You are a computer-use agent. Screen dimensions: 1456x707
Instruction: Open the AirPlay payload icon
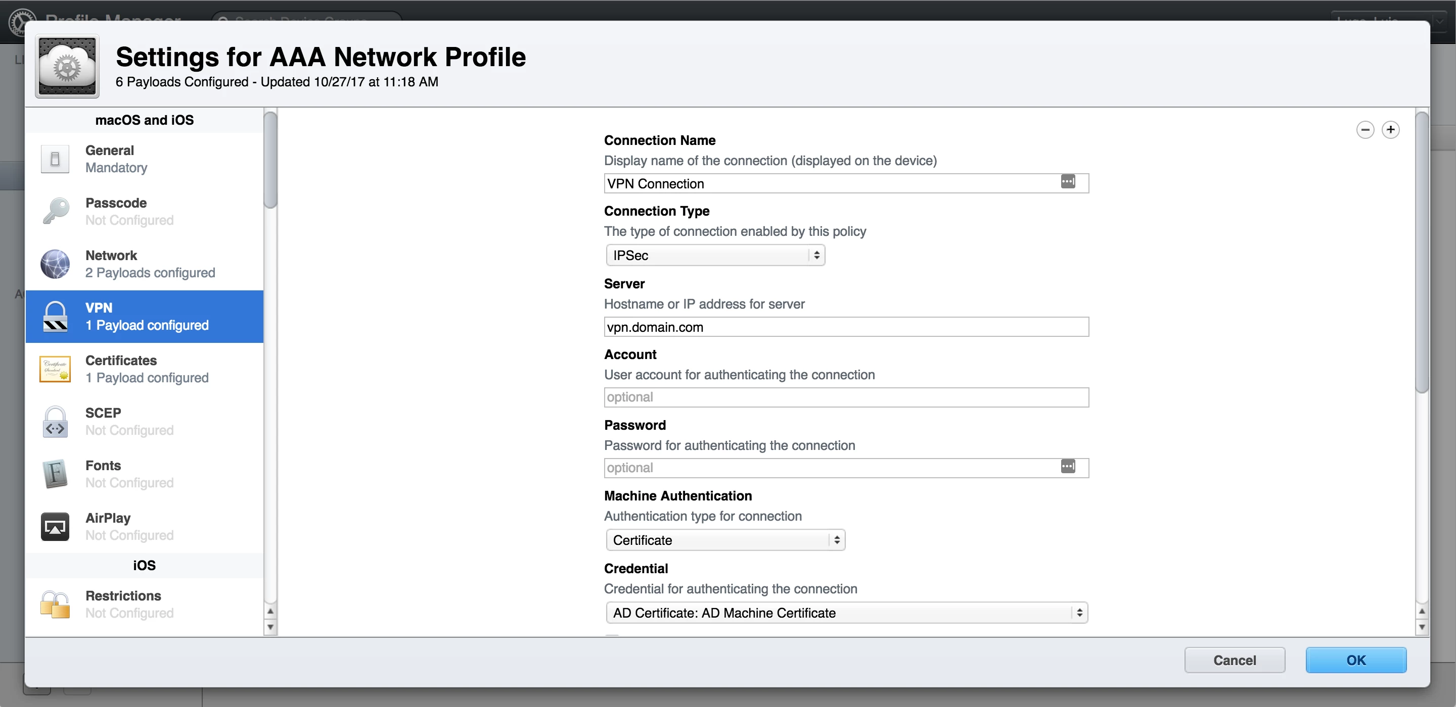55,526
